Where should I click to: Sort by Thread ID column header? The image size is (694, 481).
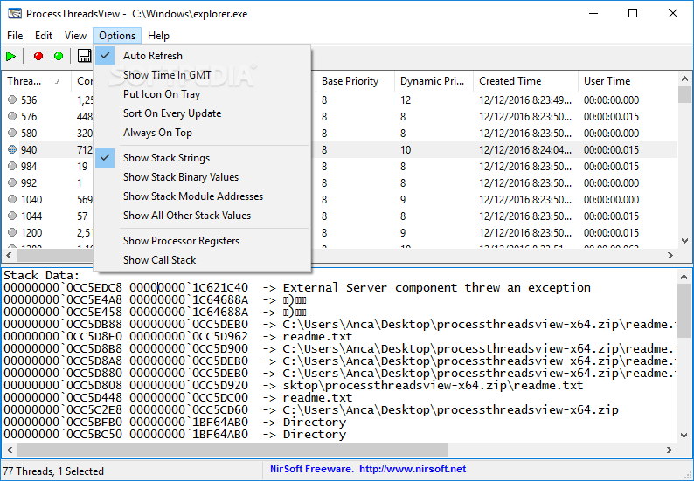(37, 81)
